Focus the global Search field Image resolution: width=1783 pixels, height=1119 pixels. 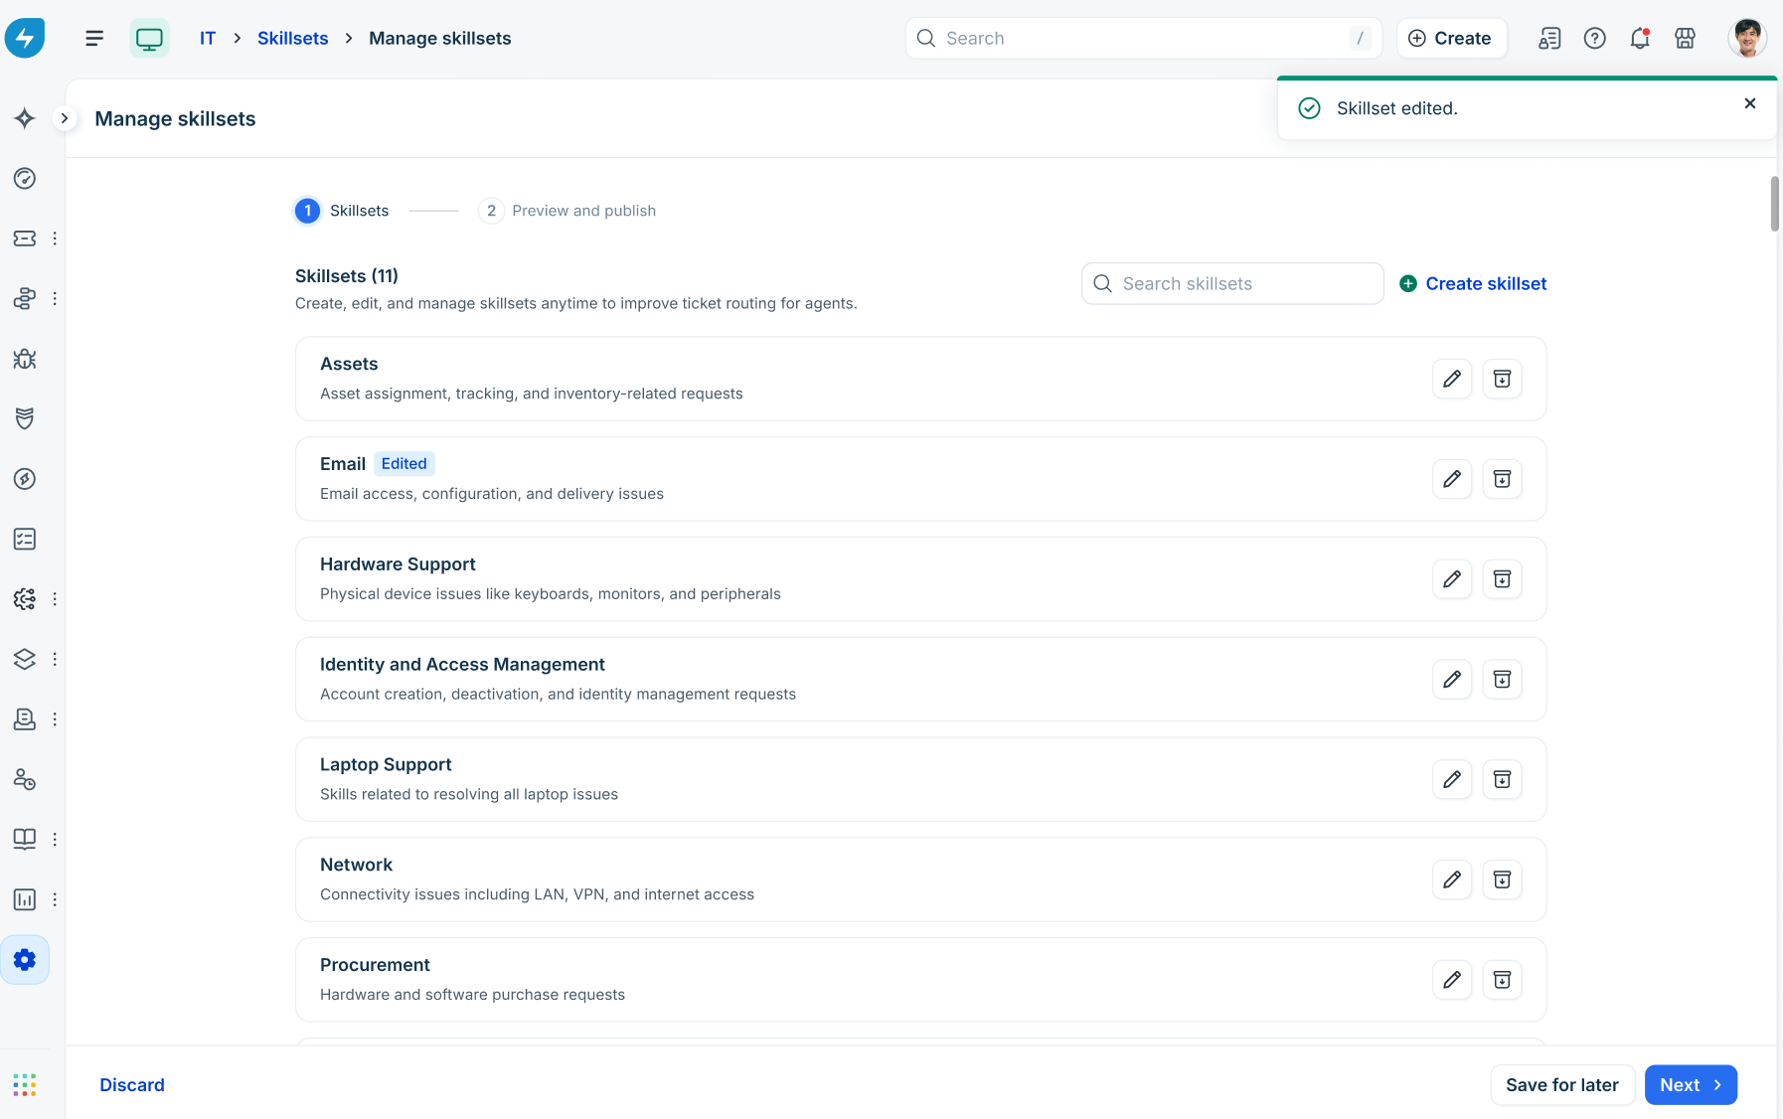[x=1143, y=38]
